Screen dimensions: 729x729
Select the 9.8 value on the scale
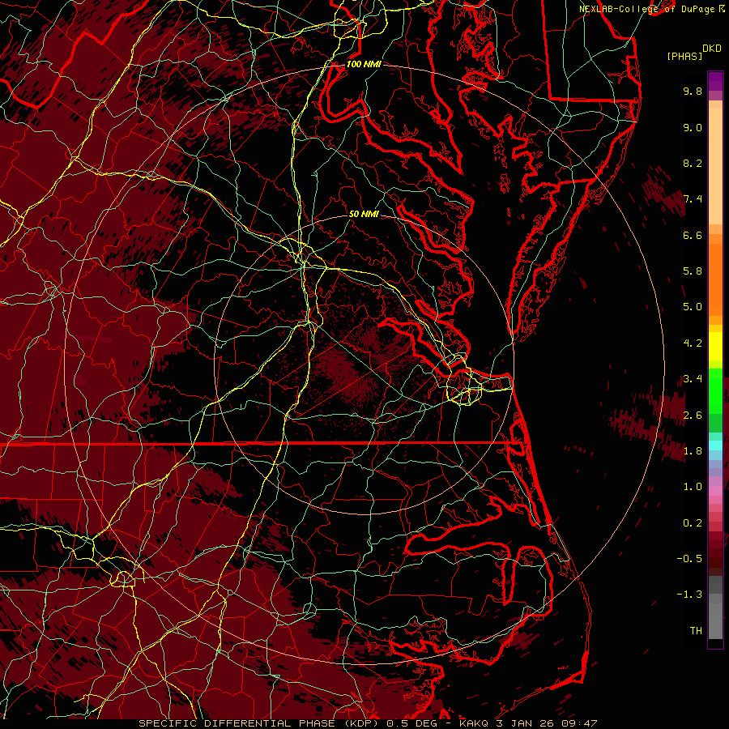coord(693,91)
